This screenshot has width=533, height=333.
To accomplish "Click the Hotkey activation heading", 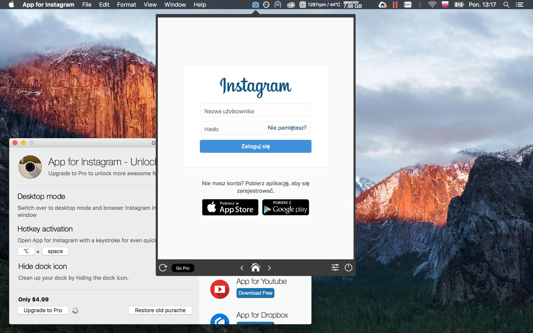I will point(45,229).
